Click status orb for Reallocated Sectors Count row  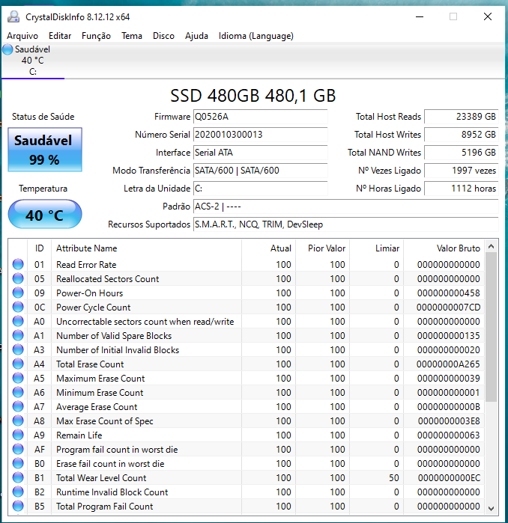point(18,278)
